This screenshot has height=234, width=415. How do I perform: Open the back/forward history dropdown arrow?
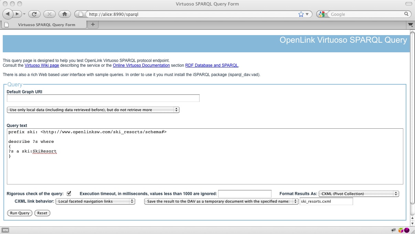(x=24, y=14)
